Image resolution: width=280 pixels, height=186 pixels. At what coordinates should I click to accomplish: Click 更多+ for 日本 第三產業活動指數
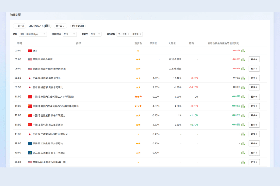tap(254, 134)
